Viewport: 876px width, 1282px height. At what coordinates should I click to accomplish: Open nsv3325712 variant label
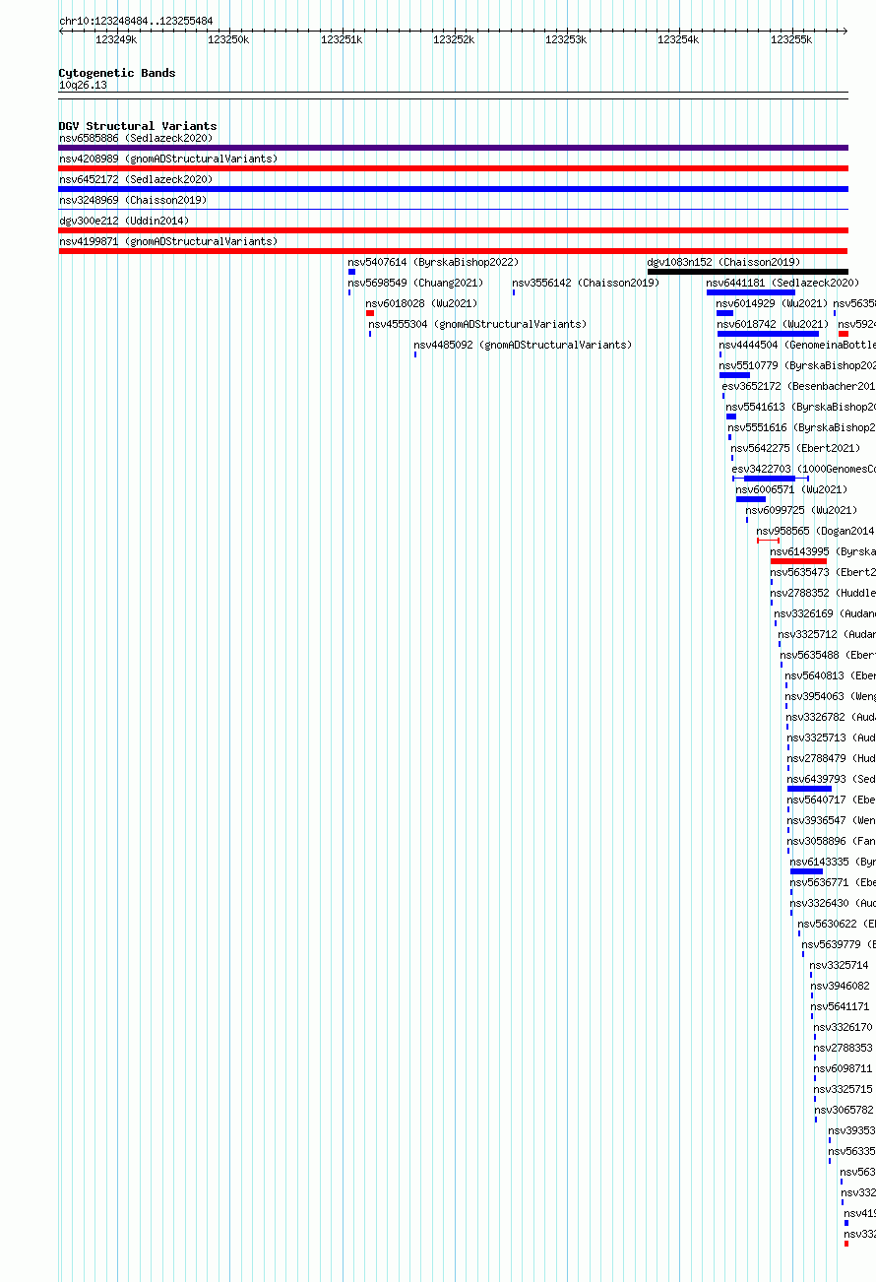click(x=827, y=634)
